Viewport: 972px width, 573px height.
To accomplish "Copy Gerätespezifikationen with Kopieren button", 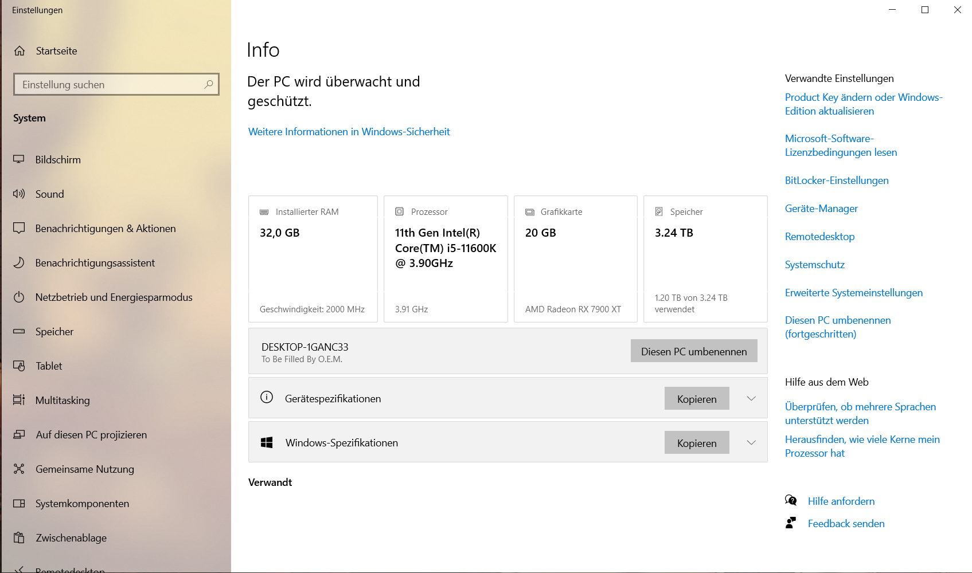I will (x=697, y=399).
